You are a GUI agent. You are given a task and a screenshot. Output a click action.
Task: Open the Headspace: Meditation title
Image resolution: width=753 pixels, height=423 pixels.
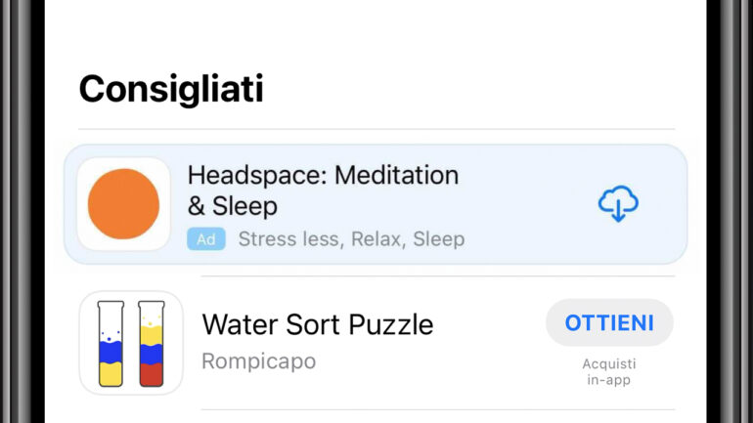323,175
